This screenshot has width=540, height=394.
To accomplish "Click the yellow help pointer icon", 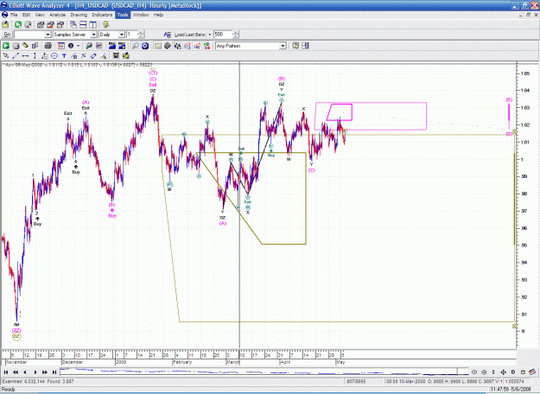I will pos(105,24).
